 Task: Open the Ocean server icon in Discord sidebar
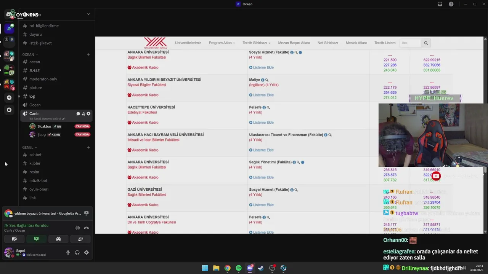tap(9, 28)
